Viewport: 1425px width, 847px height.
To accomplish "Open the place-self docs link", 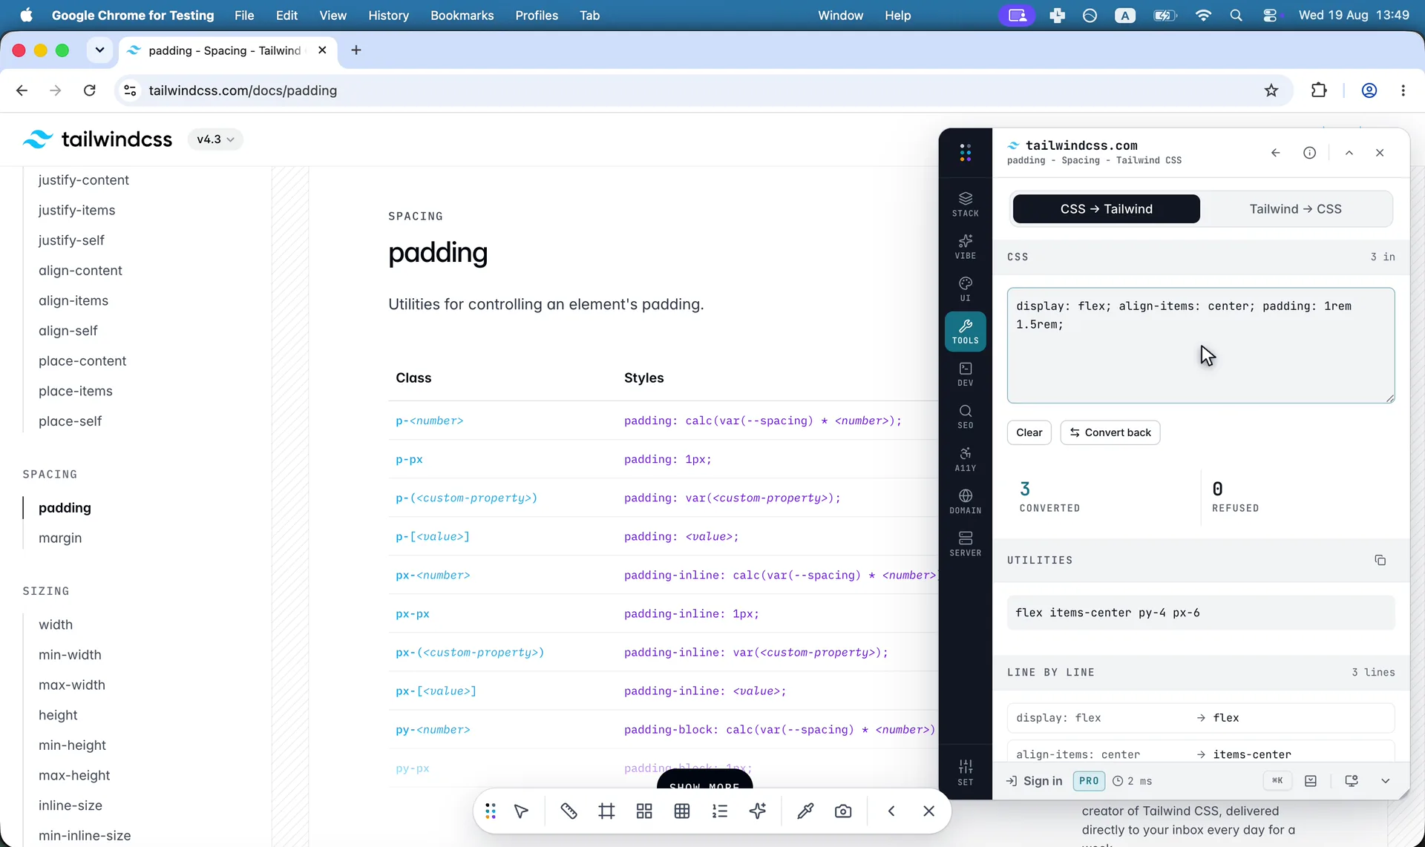I will point(71,421).
